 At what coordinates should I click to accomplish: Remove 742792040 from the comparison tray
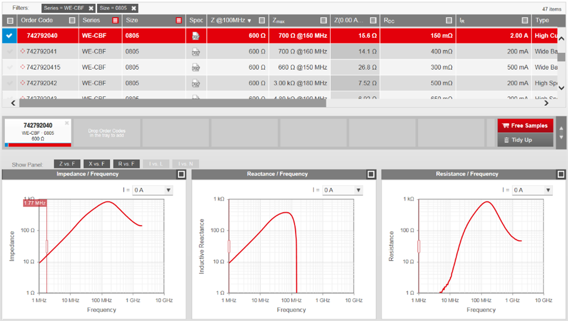click(66, 123)
